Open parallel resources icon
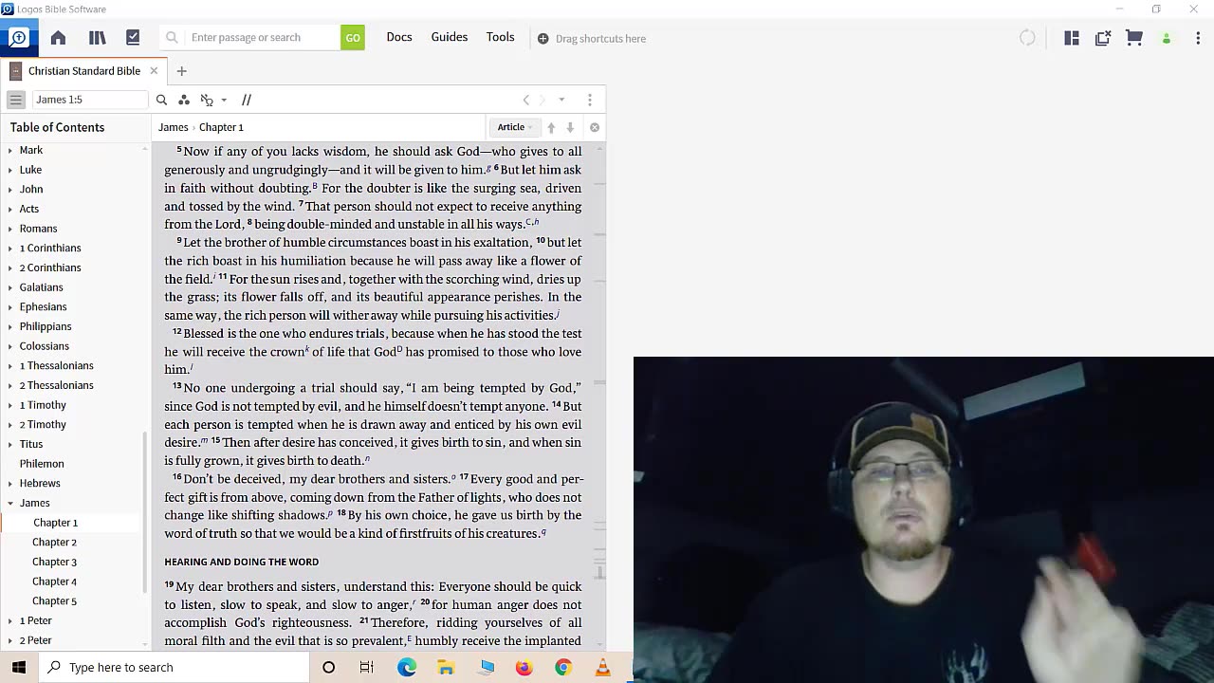The width and height of the screenshot is (1214, 683). (247, 100)
